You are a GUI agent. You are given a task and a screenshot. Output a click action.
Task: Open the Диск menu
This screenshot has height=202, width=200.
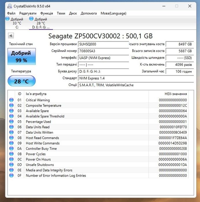(73, 13)
